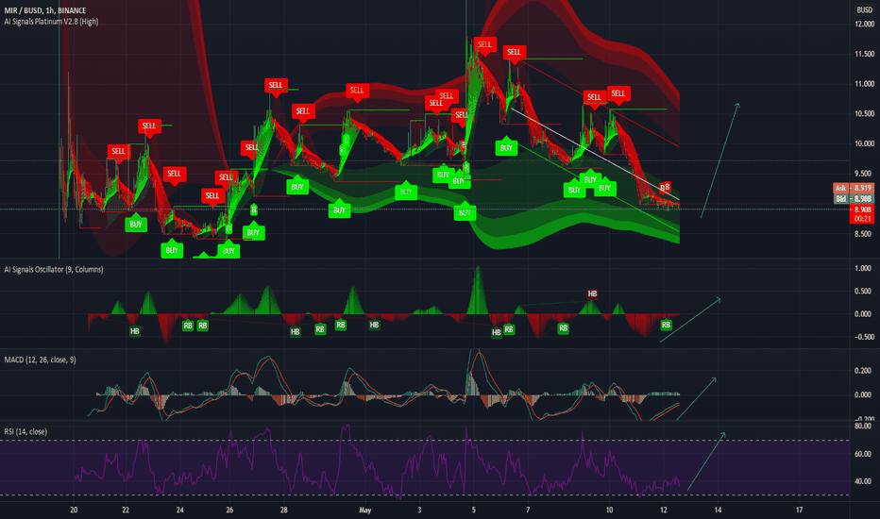Viewport: 880px width, 519px height.
Task: Click the date label 28 on time axis
Action: (284, 510)
